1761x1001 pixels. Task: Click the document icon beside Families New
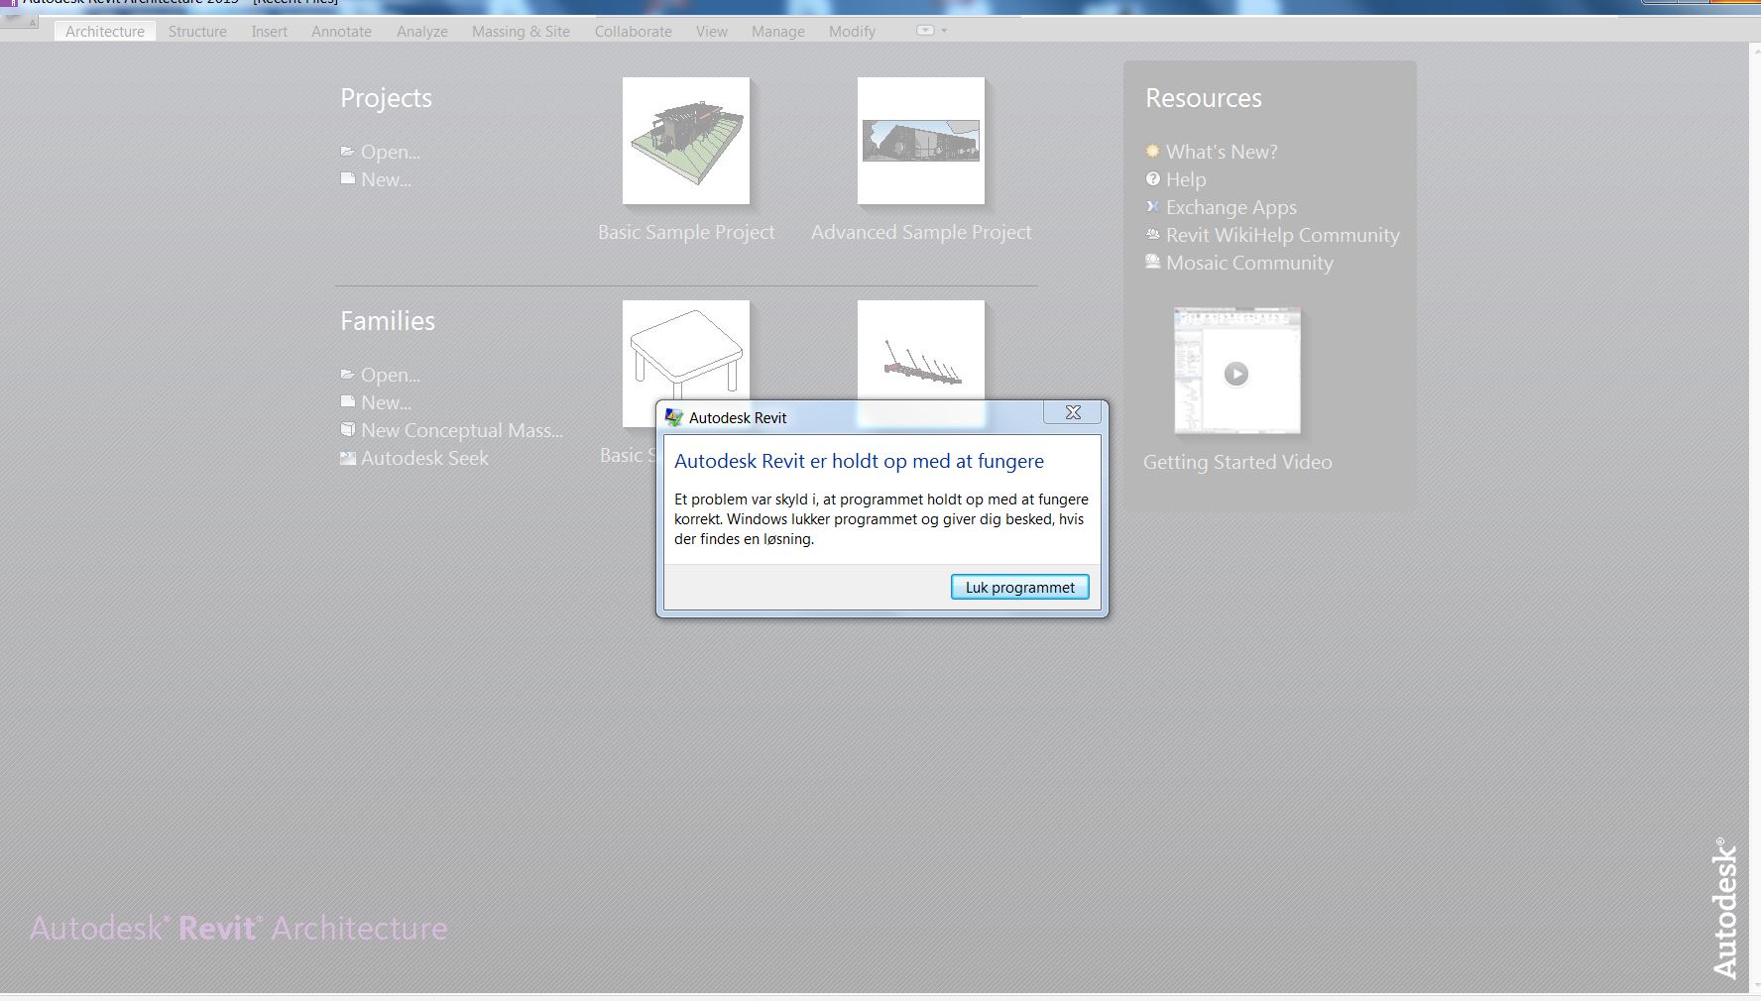[348, 401]
